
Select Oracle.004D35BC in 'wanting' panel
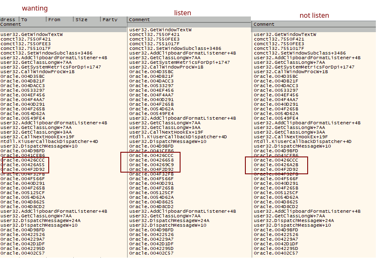click(x=22, y=76)
